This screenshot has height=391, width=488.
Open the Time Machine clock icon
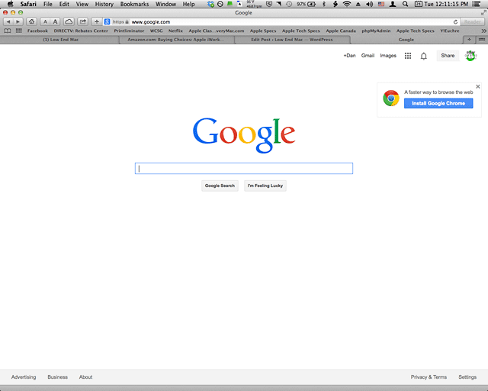[x=289, y=4]
